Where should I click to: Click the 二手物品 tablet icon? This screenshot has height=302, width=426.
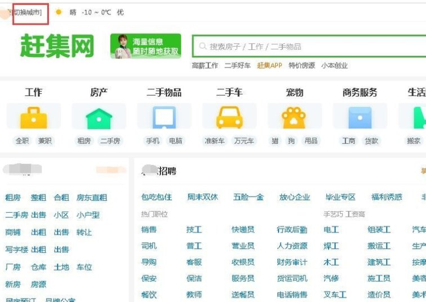click(164, 117)
